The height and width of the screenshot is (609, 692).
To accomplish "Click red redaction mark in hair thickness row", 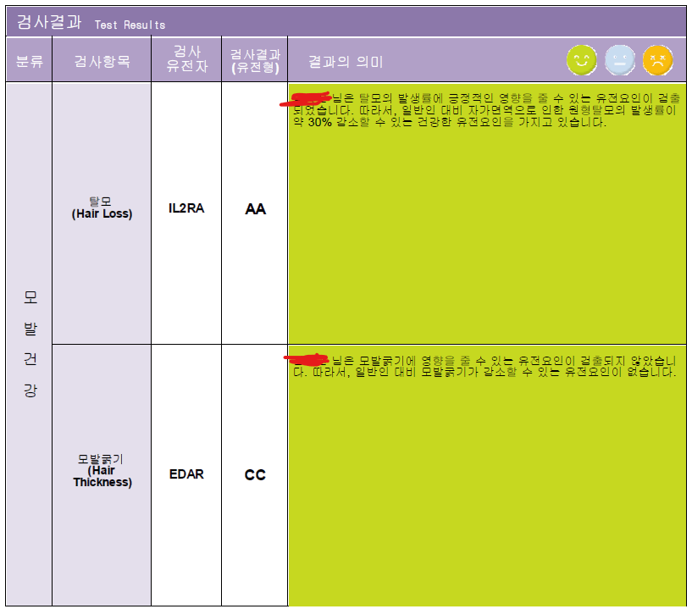I will pyautogui.click(x=307, y=359).
